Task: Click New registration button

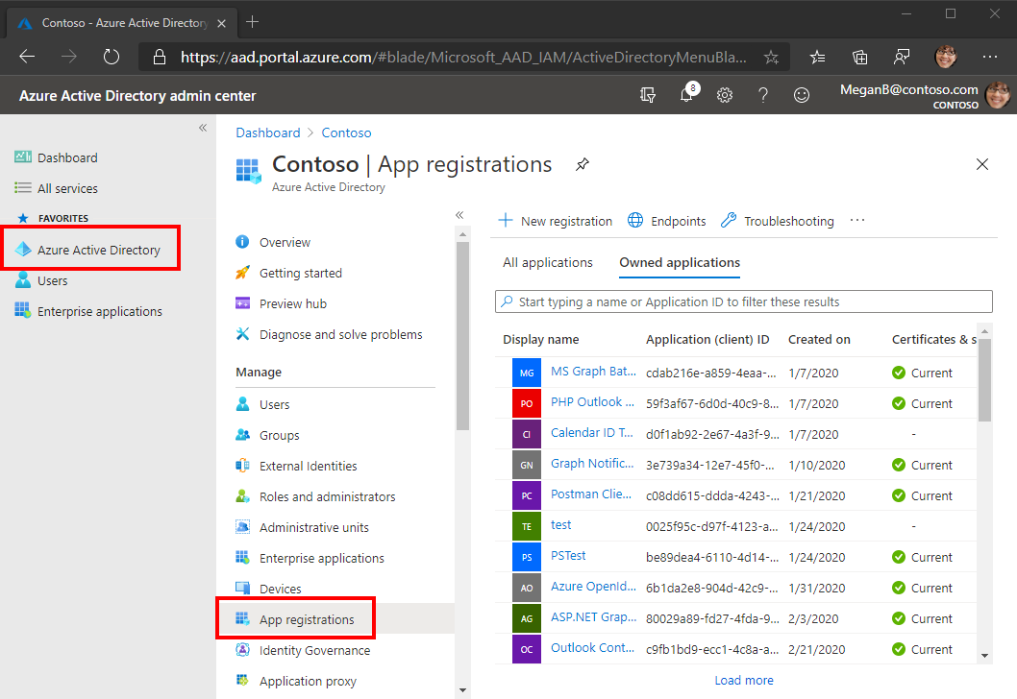Action: (x=555, y=221)
